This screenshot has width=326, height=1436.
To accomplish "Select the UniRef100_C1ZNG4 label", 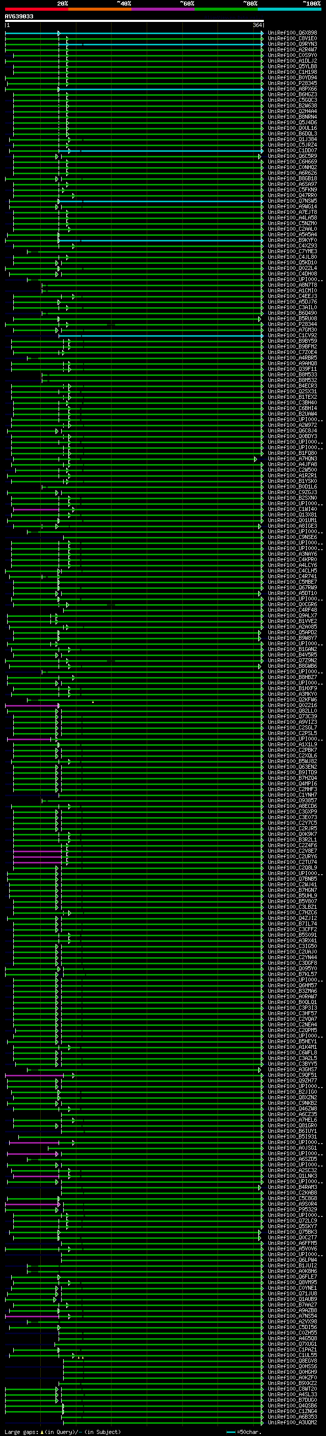I will [292, 1412].
